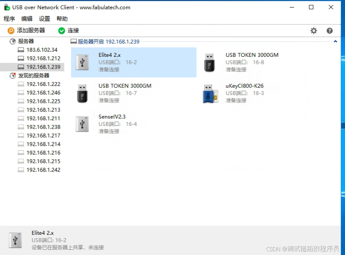The width and height of the screenshot is (345, 255).
Task: Click the orange Add Server magnifier icon
Action: (x=11, y=31)
